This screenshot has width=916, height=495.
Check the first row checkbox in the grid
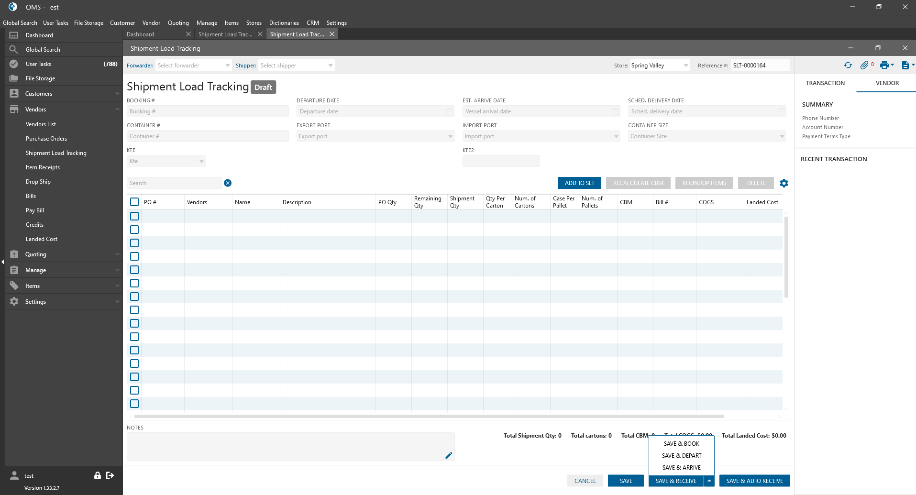(x=134, y=216)
